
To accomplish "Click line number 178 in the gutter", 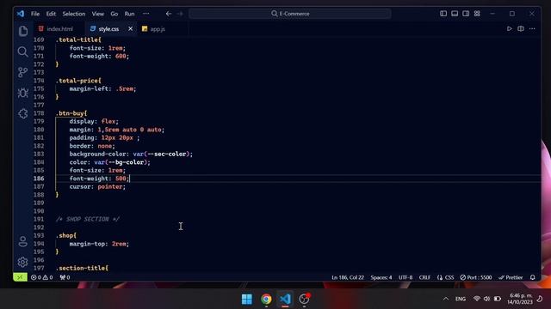I will [39, 113].
